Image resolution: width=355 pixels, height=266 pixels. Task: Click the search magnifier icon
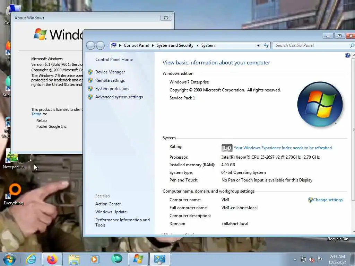pyautogui.click(x=352, y=45)
